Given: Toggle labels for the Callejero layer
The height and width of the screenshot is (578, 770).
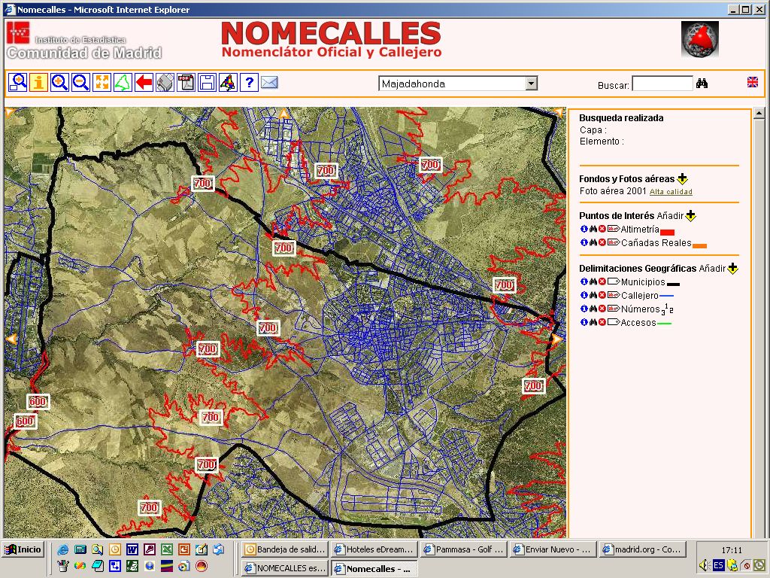Looking at the screenshot, I should 613,296.
